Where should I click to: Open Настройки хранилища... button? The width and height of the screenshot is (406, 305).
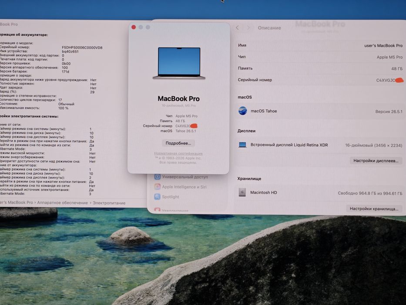click(x=374, y=209)
